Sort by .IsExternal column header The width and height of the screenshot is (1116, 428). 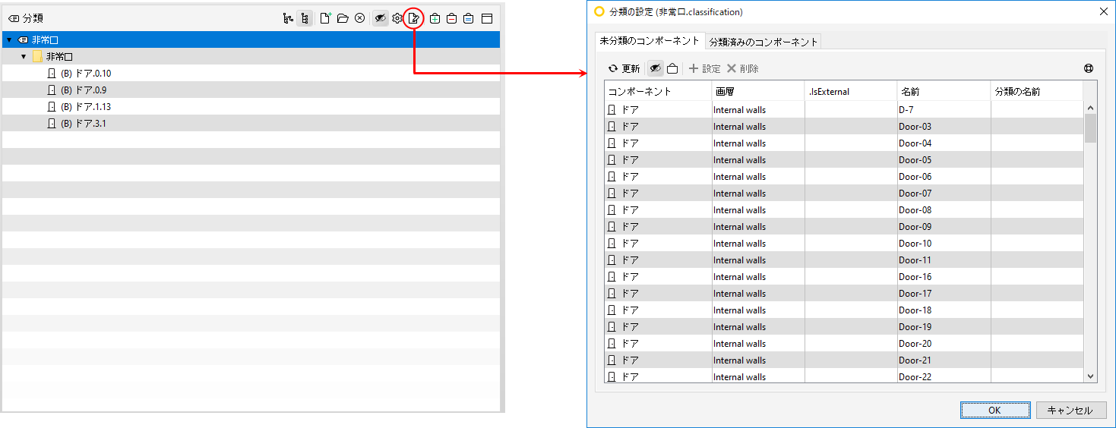pyautogui.click(x=851, y=91)
